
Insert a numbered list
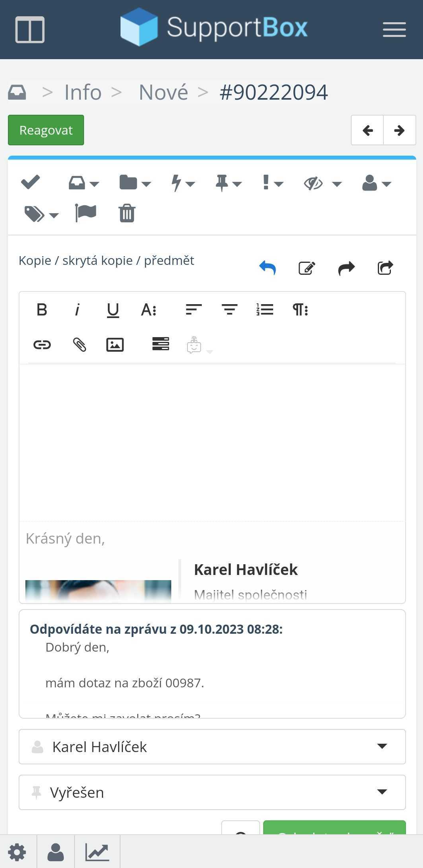pyautogui.click(x=265, y=309)
